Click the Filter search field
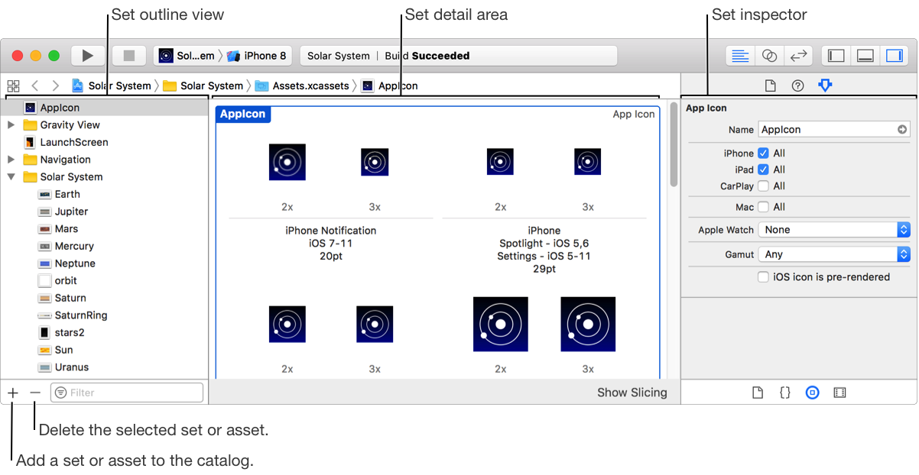This screenshot has width=919, height=475. point(127,393)
